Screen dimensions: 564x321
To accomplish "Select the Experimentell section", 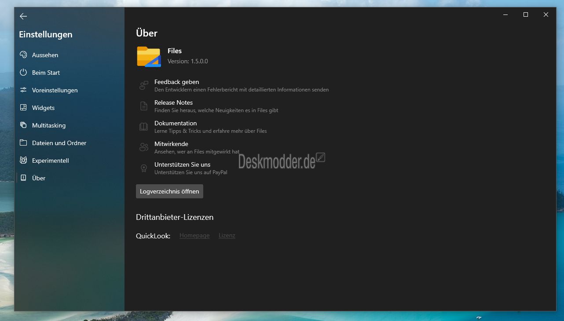I will (70, 160).
